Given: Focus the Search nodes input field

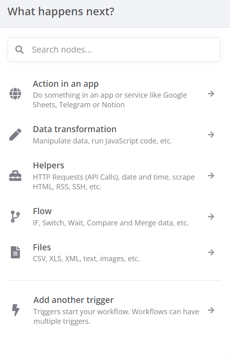Looking at the screenshot, I should (114, 49).
